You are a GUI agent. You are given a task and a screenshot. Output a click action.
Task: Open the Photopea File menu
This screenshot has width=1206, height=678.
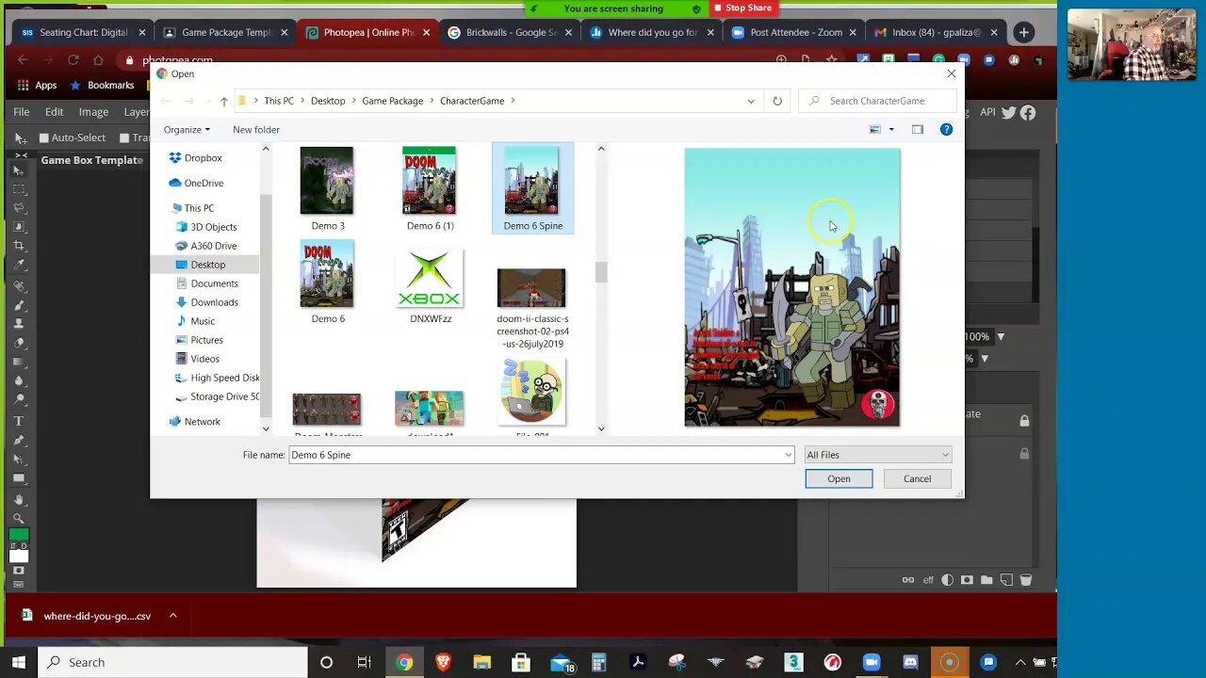pos(21,112)
